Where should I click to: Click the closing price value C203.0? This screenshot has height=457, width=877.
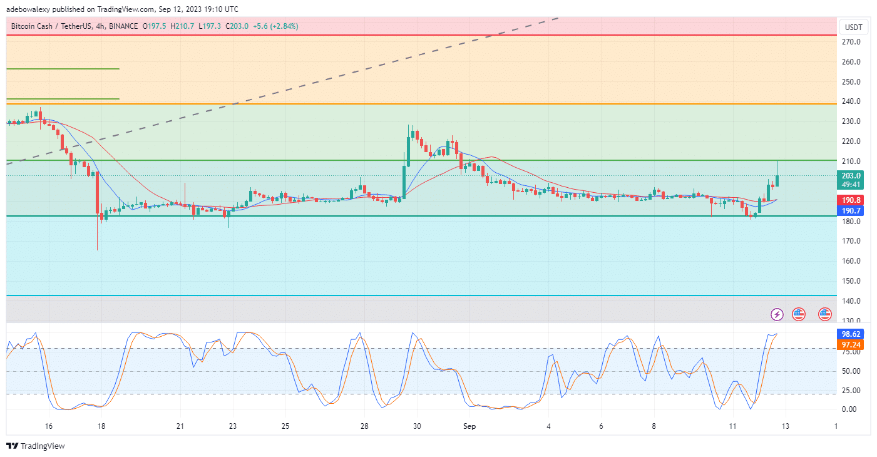click(x=238, y=26)
